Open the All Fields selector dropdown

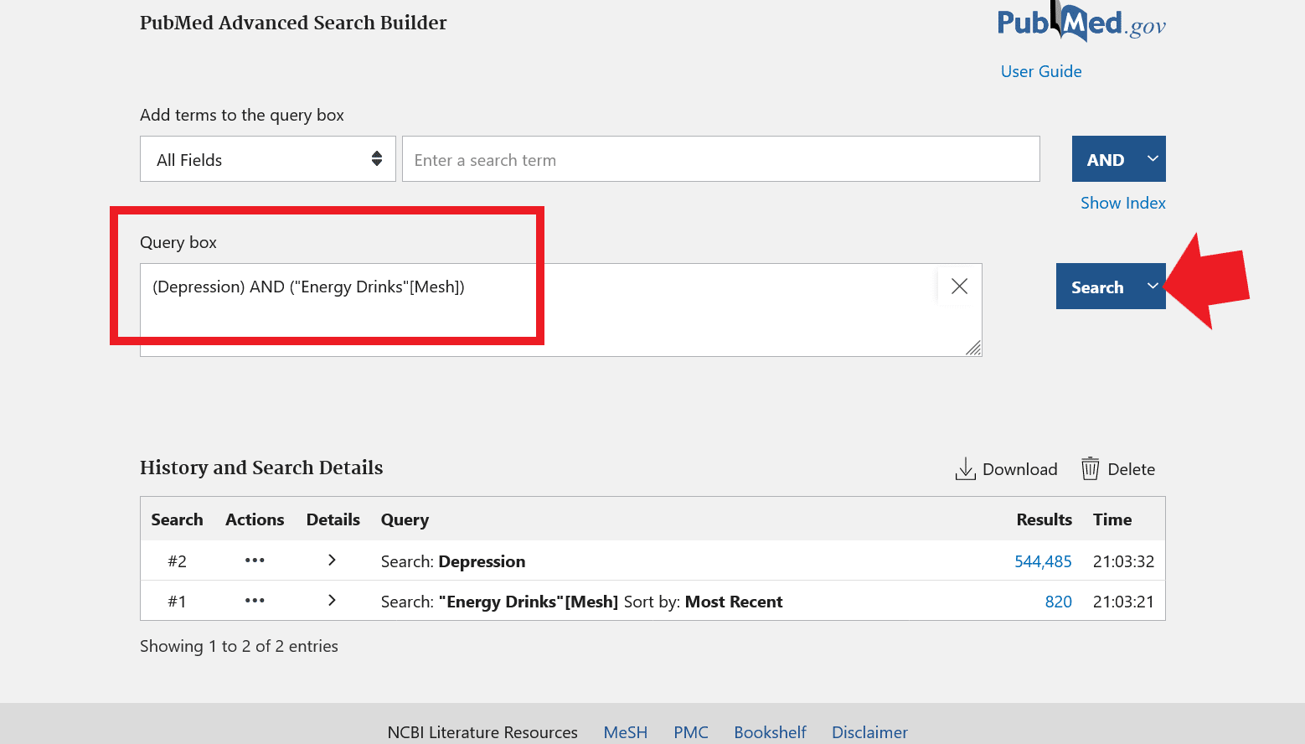tap(268, 159)
